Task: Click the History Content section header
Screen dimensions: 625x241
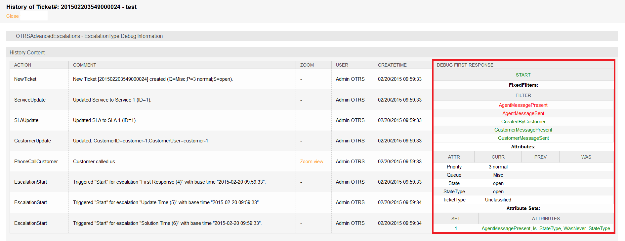Action: pyautogui.click(x=312, y=52)
